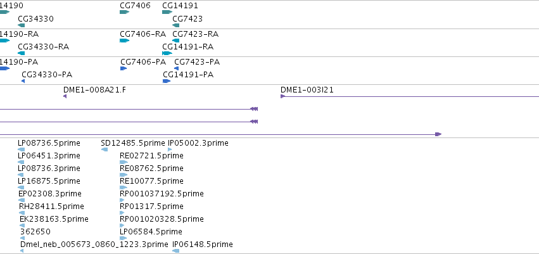Select the CG7406 gene arrow glyph
Screen dimensions: 539x254
(124, 13)
